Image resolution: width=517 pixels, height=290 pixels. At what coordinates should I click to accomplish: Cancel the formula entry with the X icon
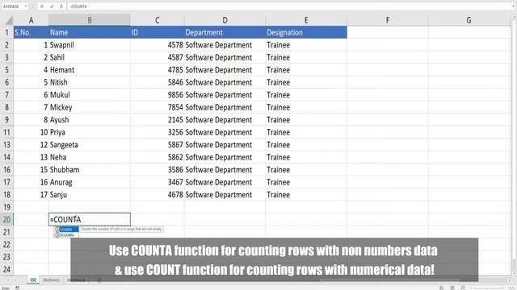(42, 6)
